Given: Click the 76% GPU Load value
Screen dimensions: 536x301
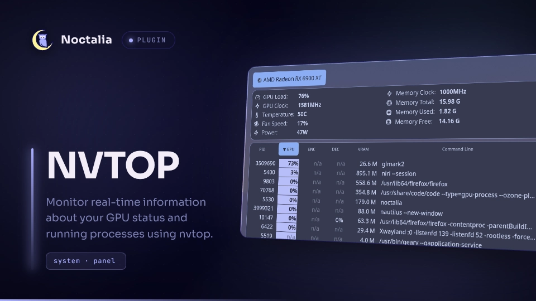Looking at the screenshot, I should [304, 96].
